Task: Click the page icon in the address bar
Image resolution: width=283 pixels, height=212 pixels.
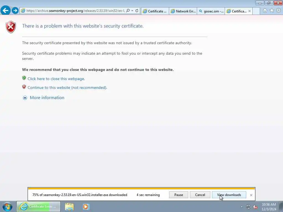Action: tap(23, 11)
